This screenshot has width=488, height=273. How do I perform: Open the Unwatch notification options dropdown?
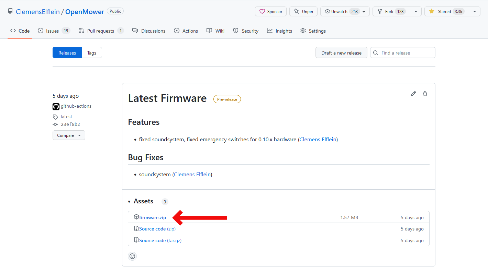pyautogui.click(x=364, y=11)
